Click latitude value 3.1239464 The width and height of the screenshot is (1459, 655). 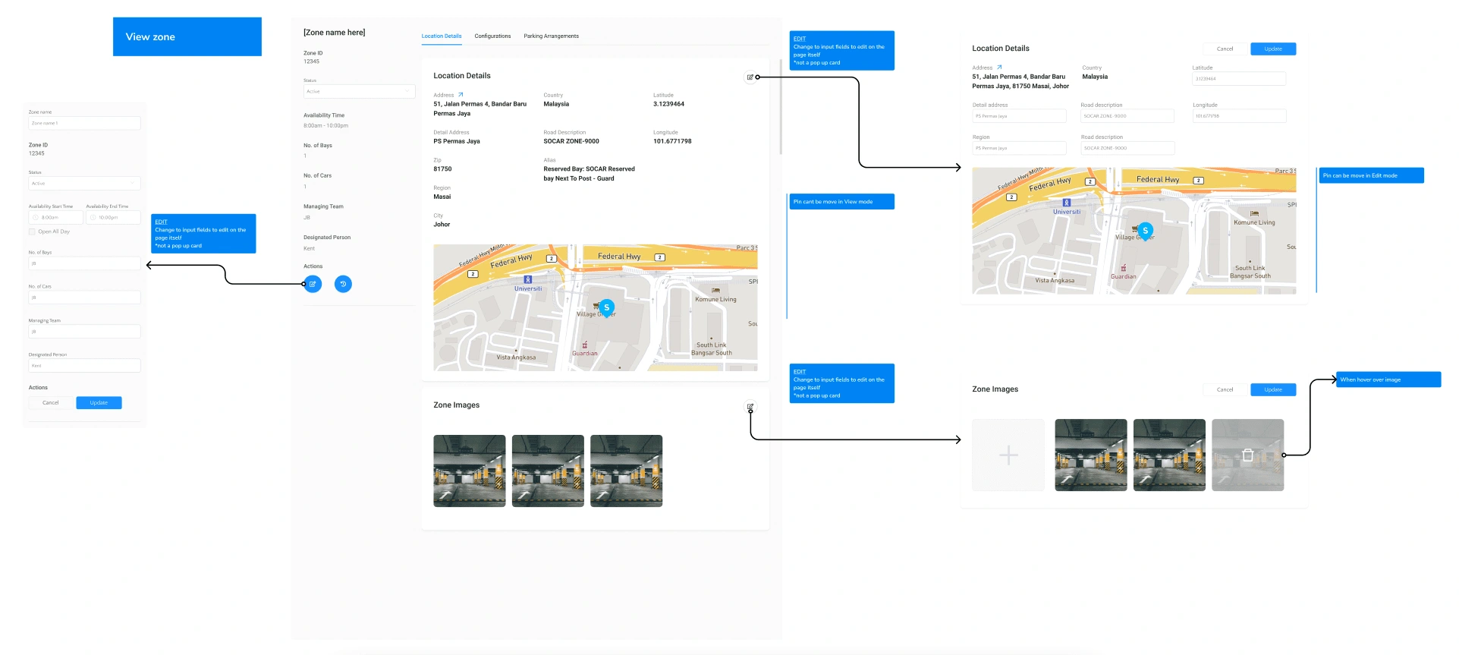[x=668, y=104]
